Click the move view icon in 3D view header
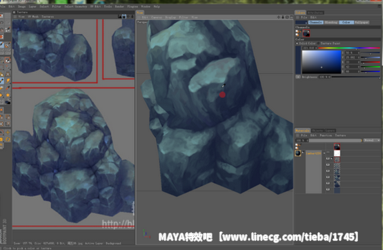 [x=279, y=17]
